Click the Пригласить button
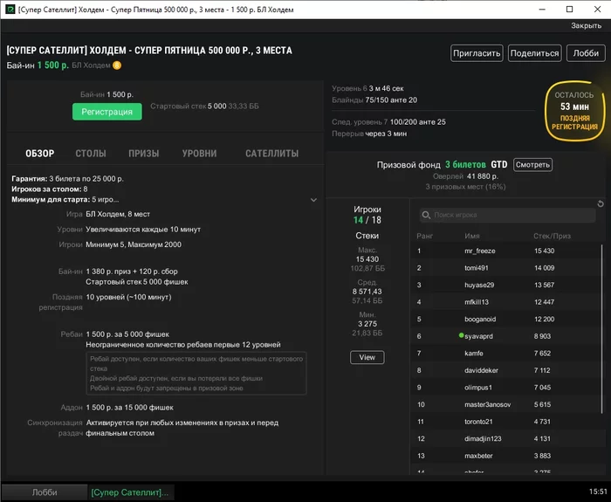611x502 pixels. pos(477,53)
